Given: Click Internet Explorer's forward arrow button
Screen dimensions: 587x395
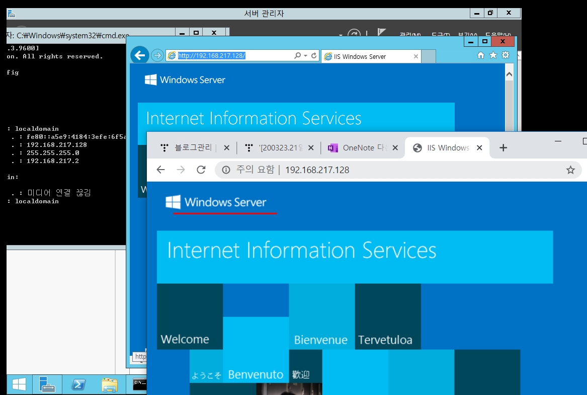Looking at the screenshot, I should 157,55.
